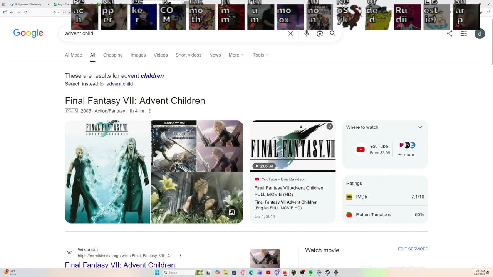Open the Google account avatar menu
The width and height of the screenshot is (493, 277).
(480, 33)
